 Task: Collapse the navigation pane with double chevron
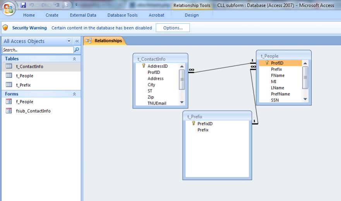77,41
